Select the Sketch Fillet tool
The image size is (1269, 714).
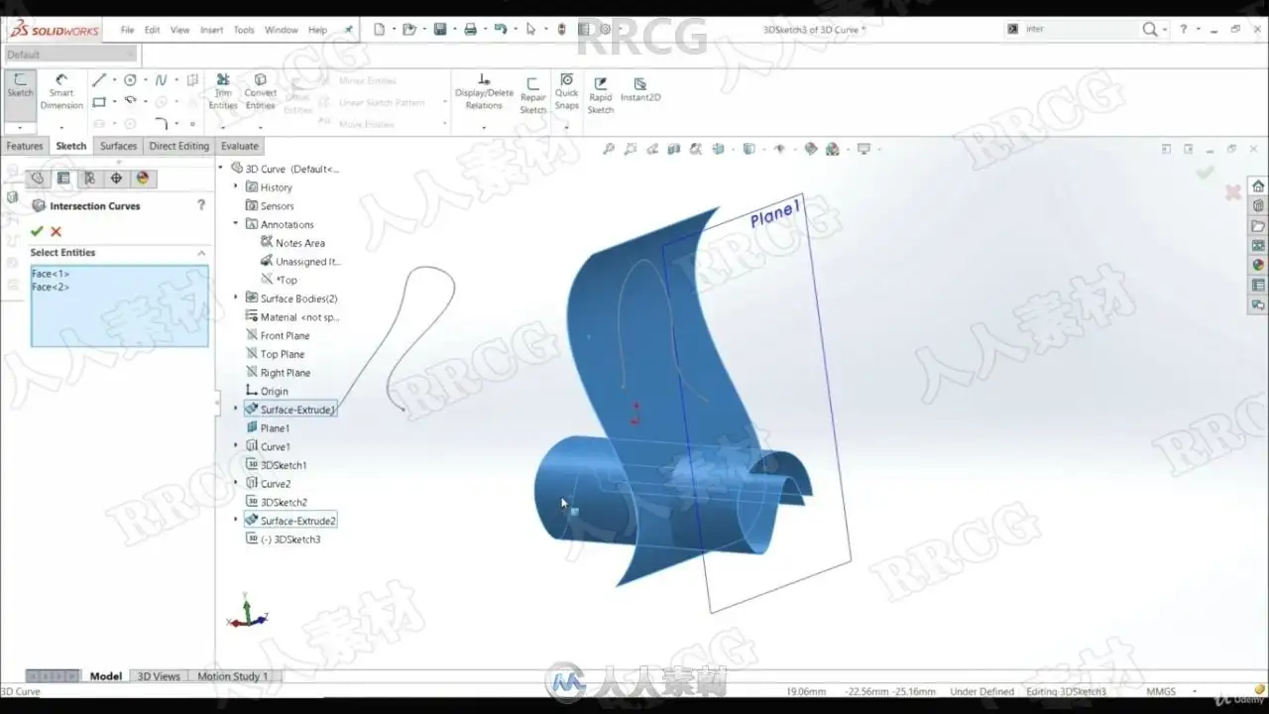coord(162,124)
